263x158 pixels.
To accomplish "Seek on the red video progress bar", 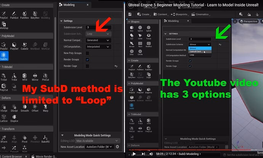I will [189, 150].
